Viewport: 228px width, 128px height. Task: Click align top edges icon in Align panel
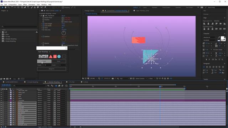click(217, 24)
